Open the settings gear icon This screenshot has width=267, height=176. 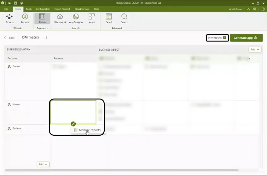254,9
